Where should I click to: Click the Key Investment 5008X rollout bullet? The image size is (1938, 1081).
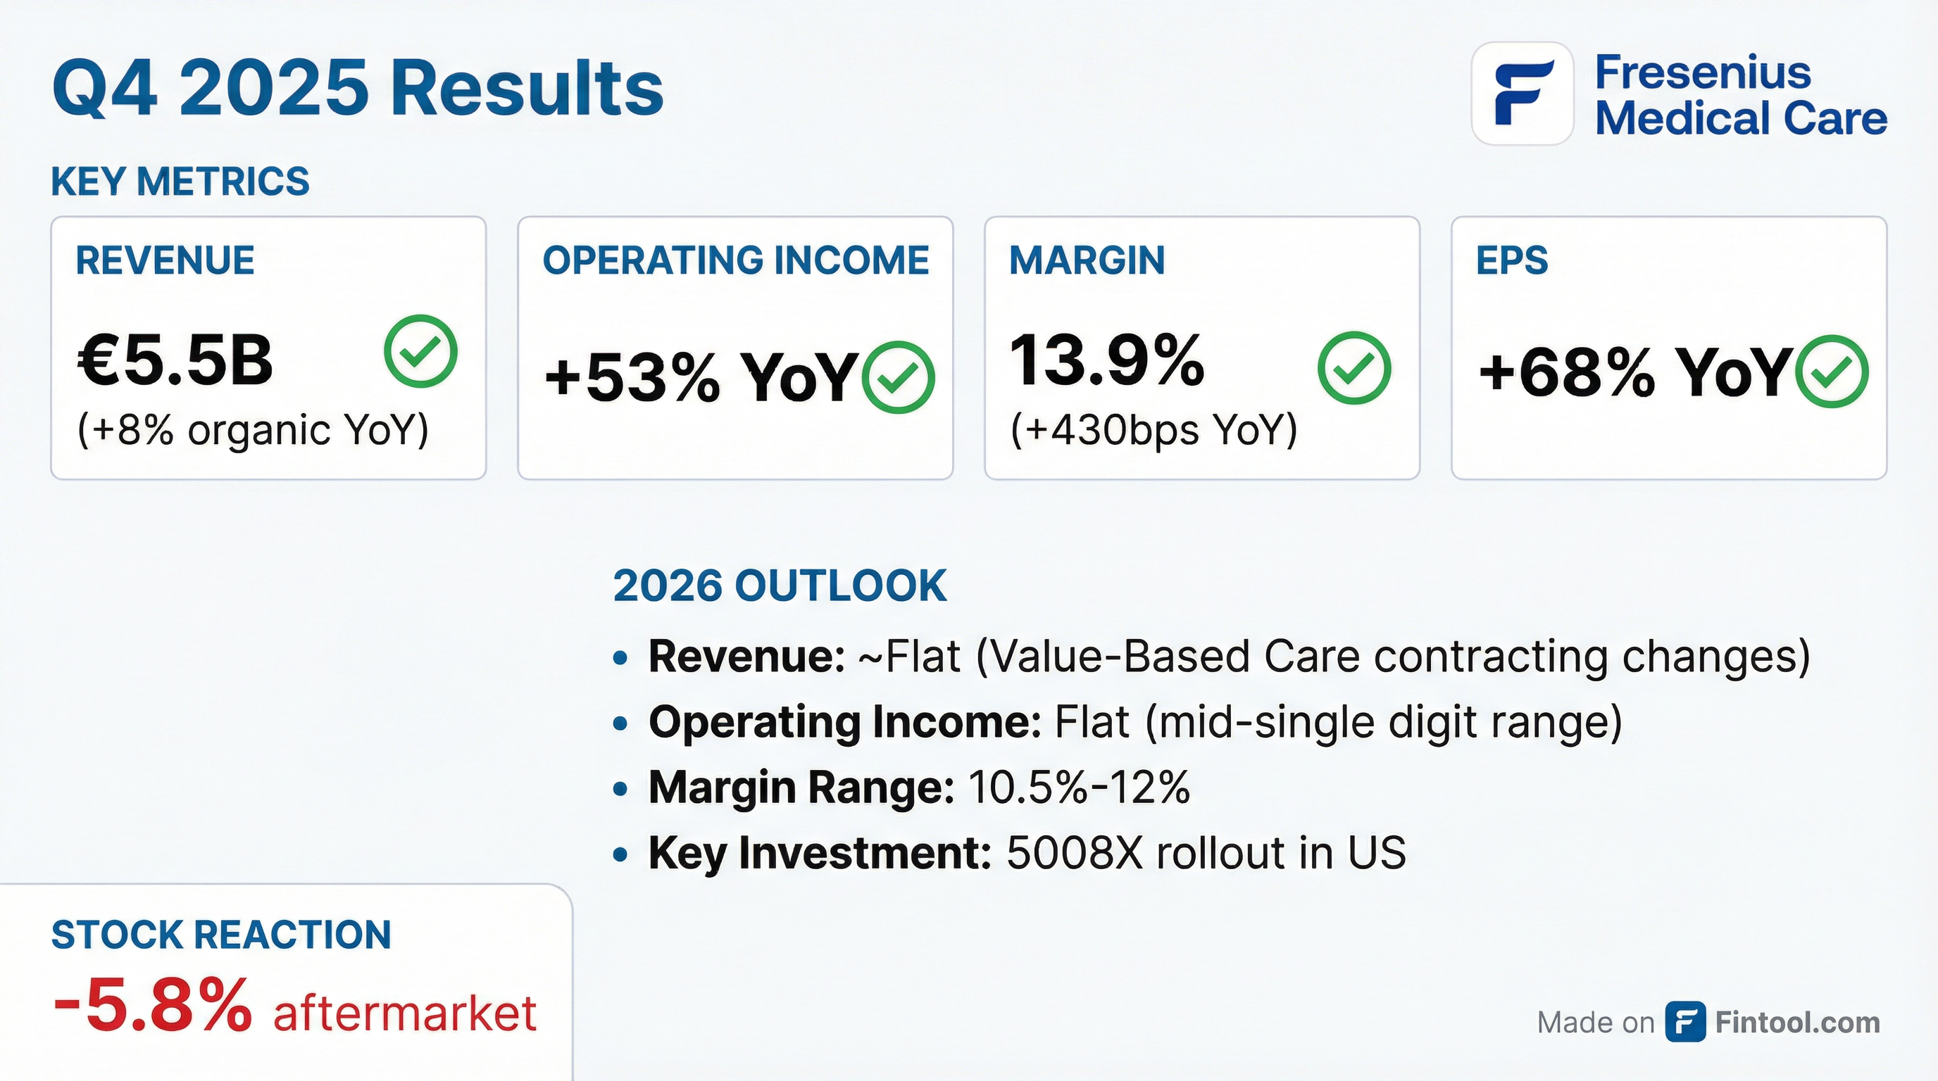click(x=1026, y=852)
